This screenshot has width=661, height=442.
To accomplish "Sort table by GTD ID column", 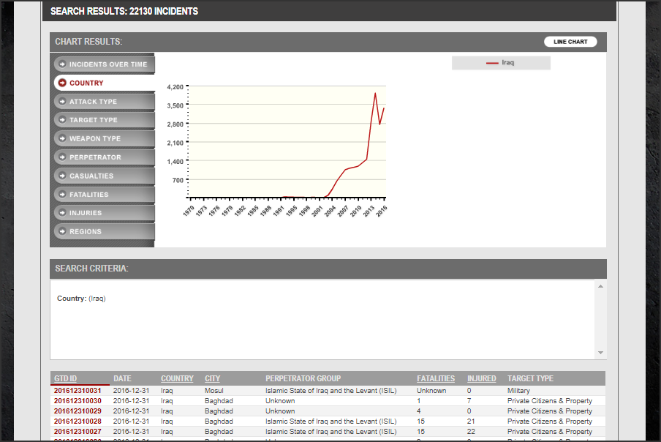I will [x=65, y=378].
